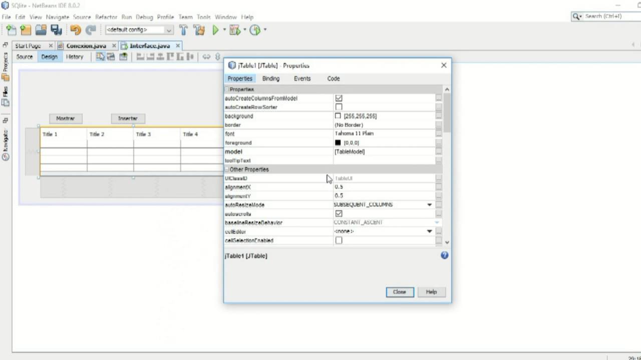Run the project with green play icon
Viewport: 641px width, 360px height.
click(x=216, y=30)
